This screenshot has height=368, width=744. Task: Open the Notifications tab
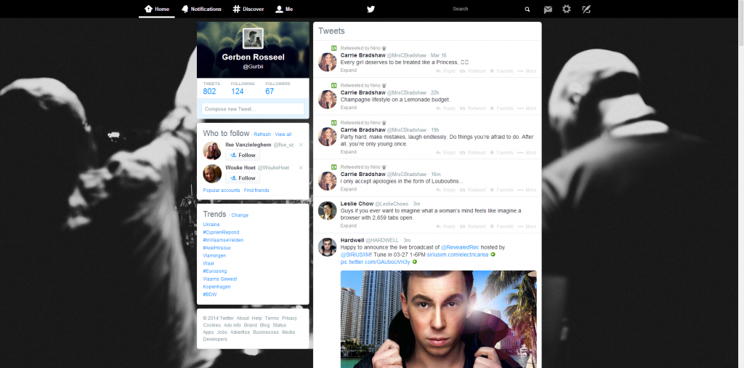[201, 9]
